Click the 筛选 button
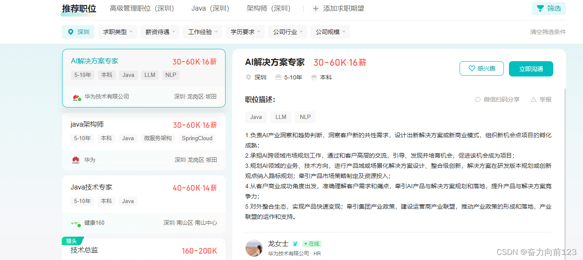 [549, 8]
